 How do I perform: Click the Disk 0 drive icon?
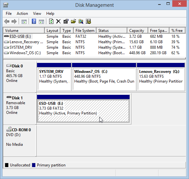(x=9, y=65)
